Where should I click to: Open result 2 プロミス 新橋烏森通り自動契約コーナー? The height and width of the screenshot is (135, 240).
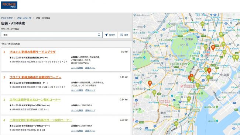pyautogui.click(x=35, y=77)
